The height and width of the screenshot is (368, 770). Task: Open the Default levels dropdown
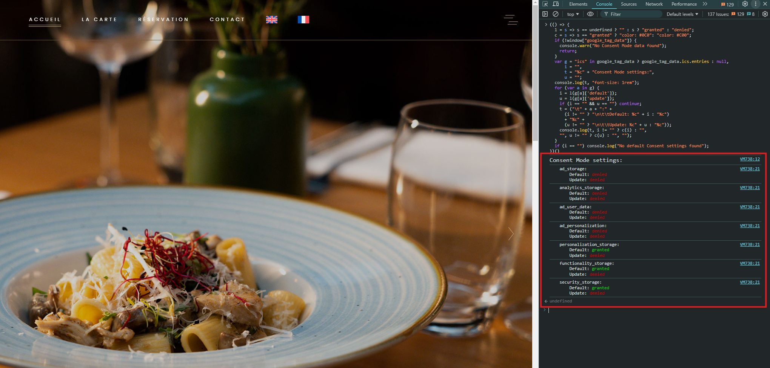coord(682,14)
